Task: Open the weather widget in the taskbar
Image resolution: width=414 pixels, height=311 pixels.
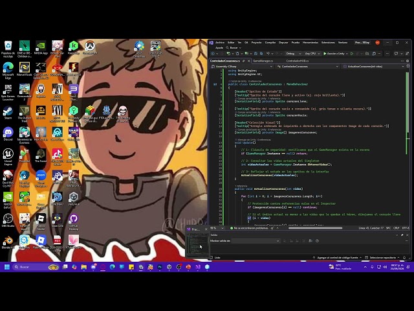Action: 340,267
